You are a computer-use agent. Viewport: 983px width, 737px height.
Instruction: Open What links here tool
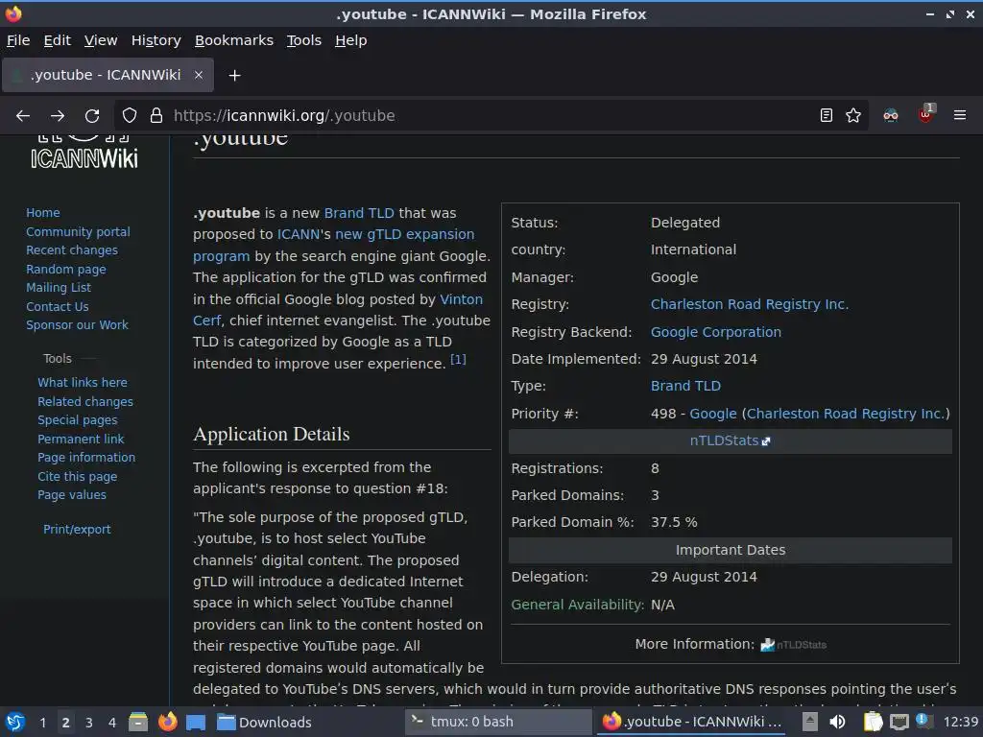[x=83, y=382]
